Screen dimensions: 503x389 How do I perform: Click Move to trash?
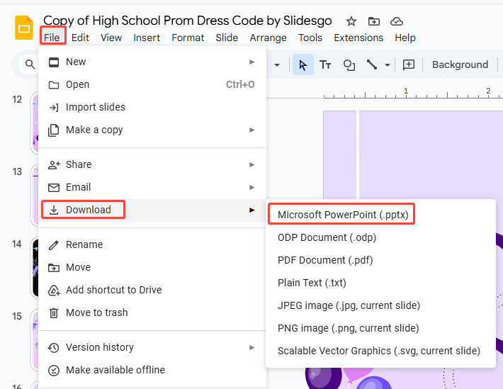(x=96, y=312)
